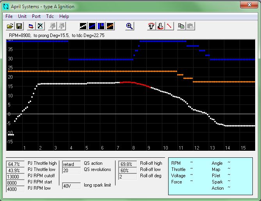Close the April Systems window

point(249,5)
